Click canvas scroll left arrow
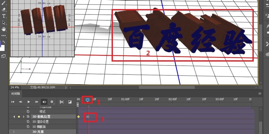The image size is (269, 134). point(70,87)
